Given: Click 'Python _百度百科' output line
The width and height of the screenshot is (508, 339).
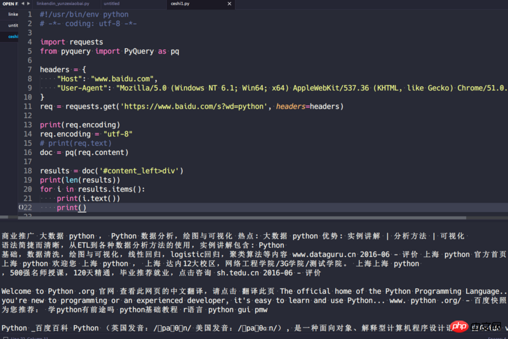Looking at the screenshot, I should (x=35, y=328).
